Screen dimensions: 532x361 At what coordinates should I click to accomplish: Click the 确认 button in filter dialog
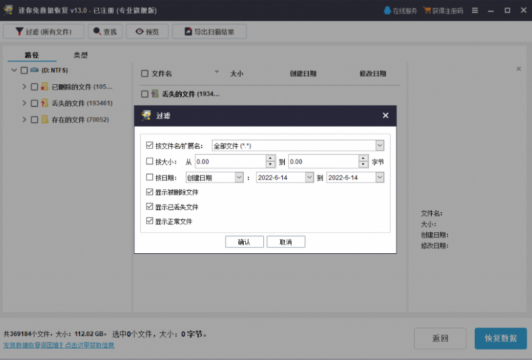244,242
